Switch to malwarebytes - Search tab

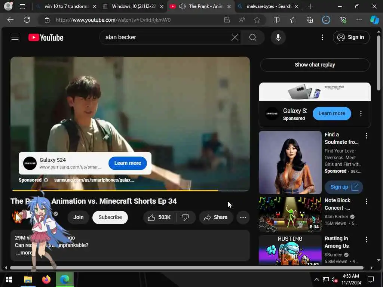pos(269,6)
